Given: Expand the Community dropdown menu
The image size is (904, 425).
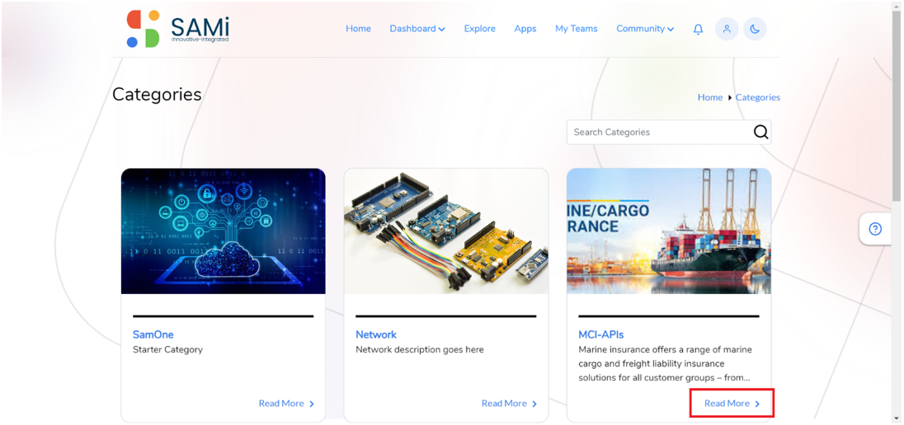Looking at the screenshot, I should 645,29.
